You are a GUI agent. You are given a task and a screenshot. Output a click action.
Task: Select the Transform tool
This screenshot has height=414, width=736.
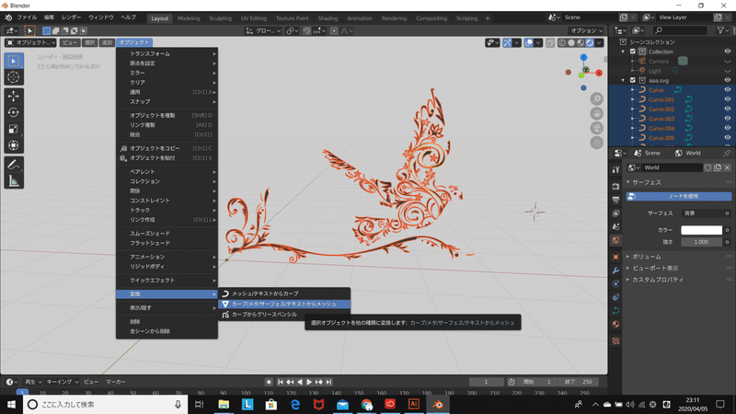(x=13, y=145)
